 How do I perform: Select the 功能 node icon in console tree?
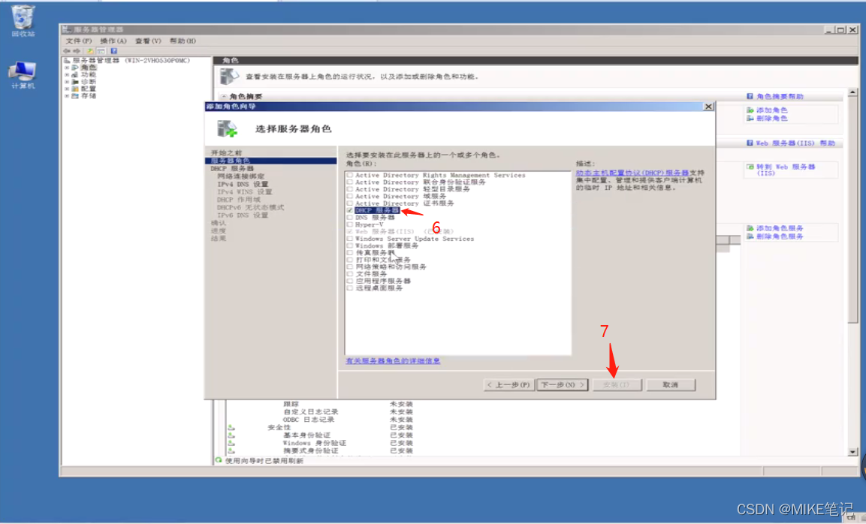[75, 74]
